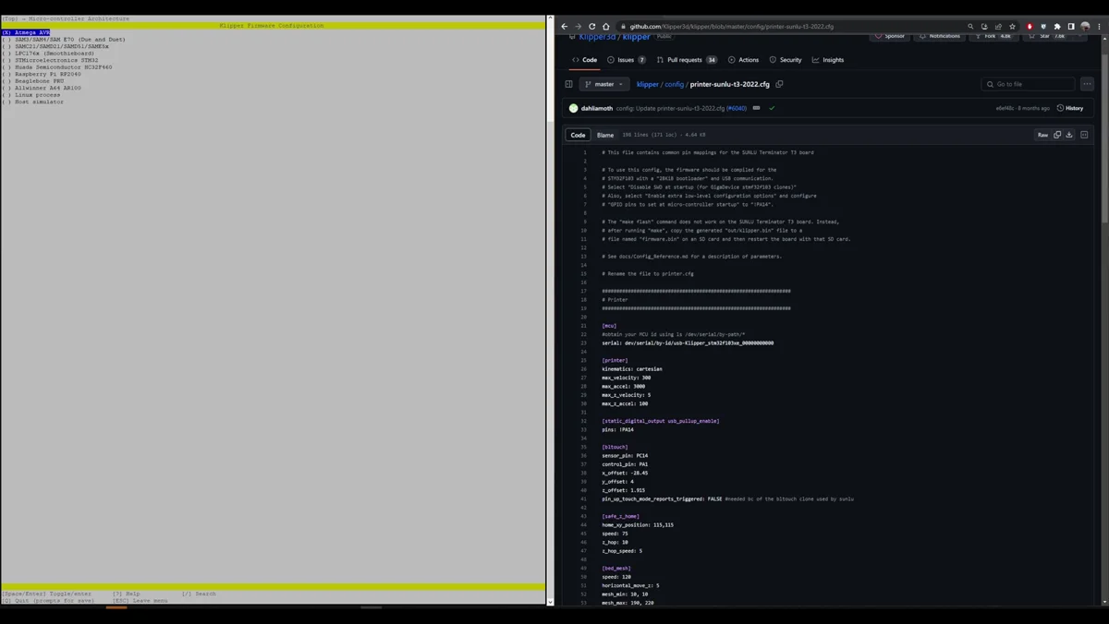Select LPC176x (Smoothieboard) architecture
This screenshot has width=1109, height=624.
pyautogui.click(x=48, y=54)
